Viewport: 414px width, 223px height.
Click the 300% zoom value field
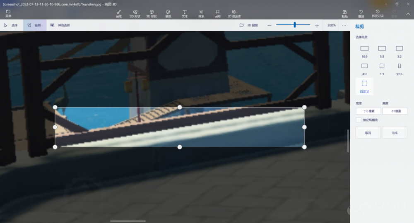(331, 25)
